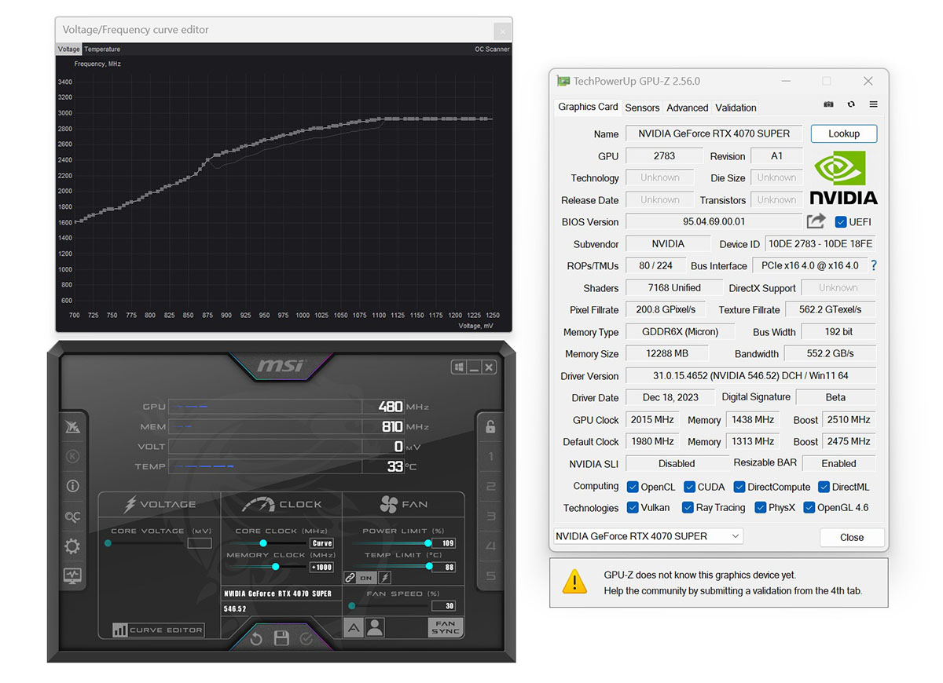Reset Afterburner settings with the circular arrow icon

(x=256, y=639)
